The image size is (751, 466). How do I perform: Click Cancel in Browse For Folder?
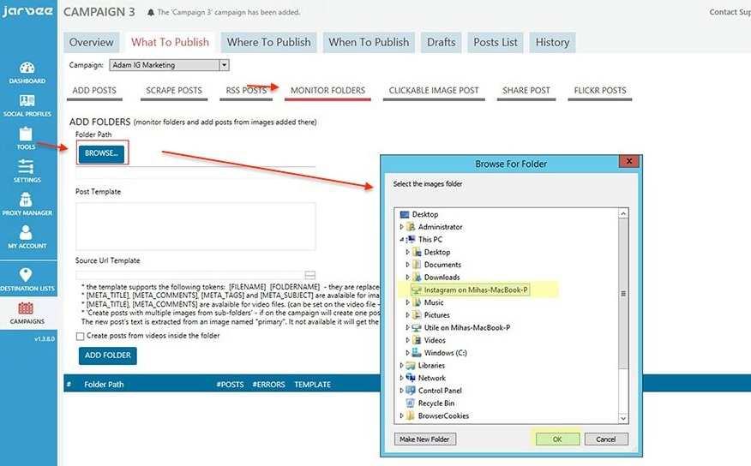tap(606, 439)
